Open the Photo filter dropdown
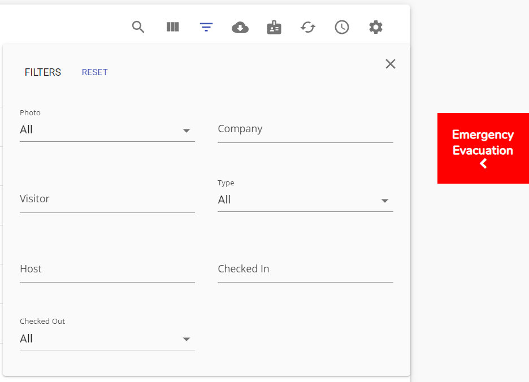This screenshot has height=382, width=529. (187, 130)
